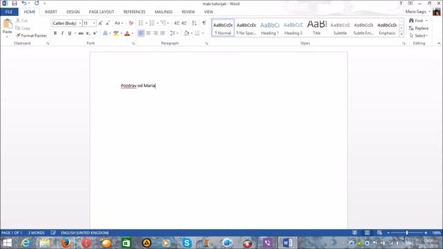Copy the selection
This screenshot has height=249, width=443.
coord(23,28)
